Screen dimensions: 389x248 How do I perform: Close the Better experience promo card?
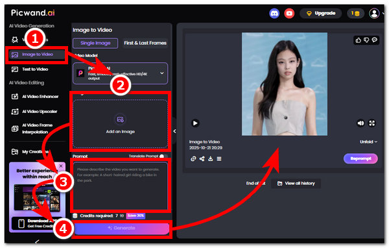coord(61,166)
